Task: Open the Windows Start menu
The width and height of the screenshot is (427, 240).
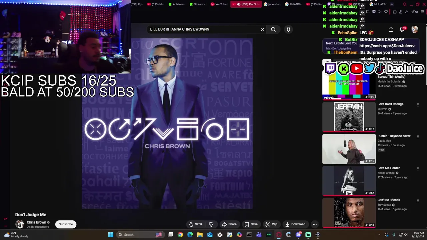Action: click(x=111, y=235)
